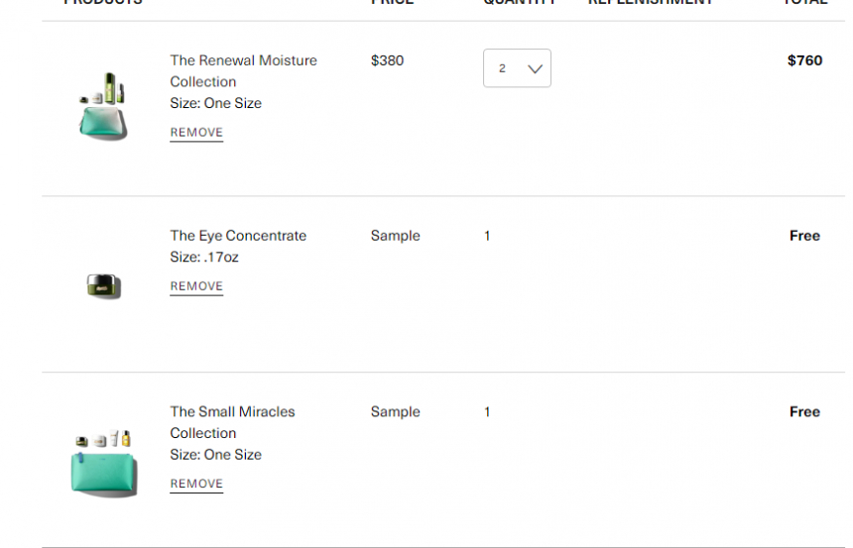Open The Eye Concentrate product title
Image resolution: width=853 pixels, height=548 pixels.
point(238,236)
